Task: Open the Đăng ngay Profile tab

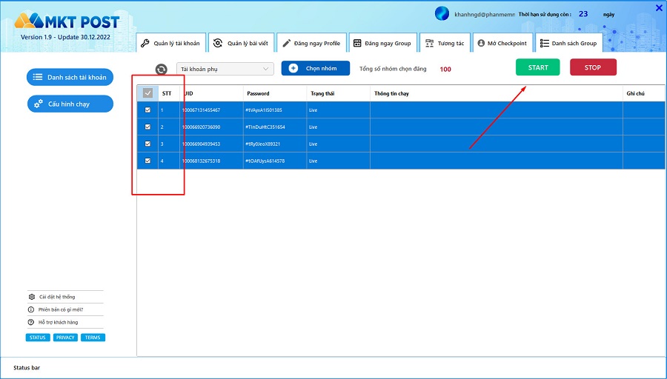Action: coord(311,43)
